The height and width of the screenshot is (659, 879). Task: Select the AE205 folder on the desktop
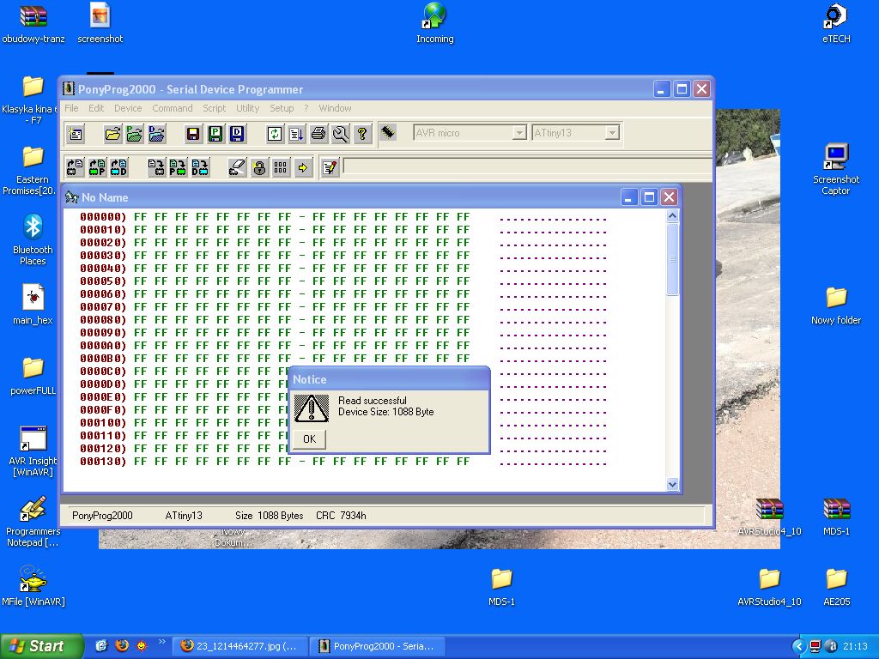point(836,587)
